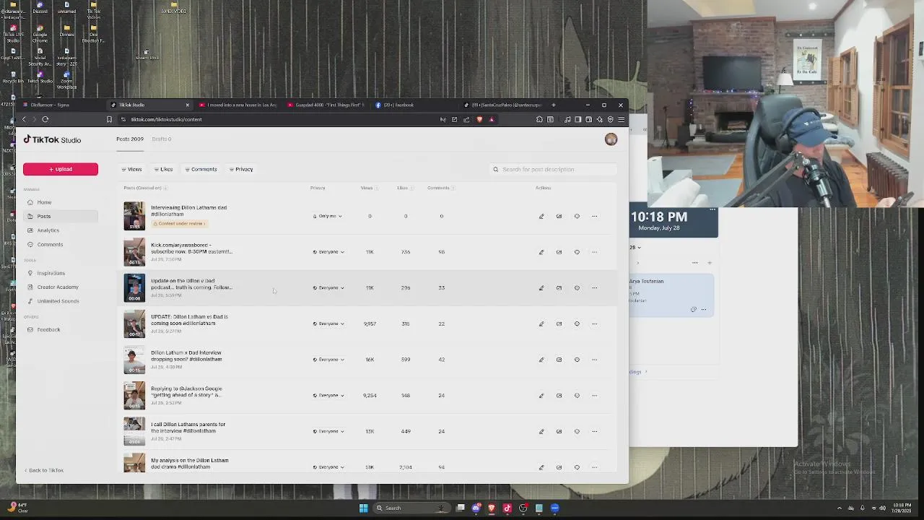The image size is (924, 520).
Task: Click the Brave Shields lion icon
Action: point(479,119)
